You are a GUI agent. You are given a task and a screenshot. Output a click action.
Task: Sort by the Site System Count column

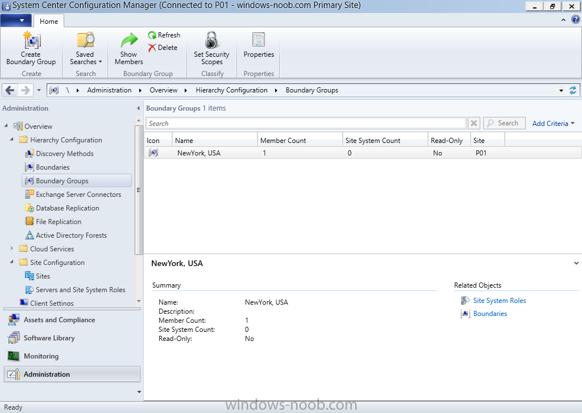click(x=385, y=140)
